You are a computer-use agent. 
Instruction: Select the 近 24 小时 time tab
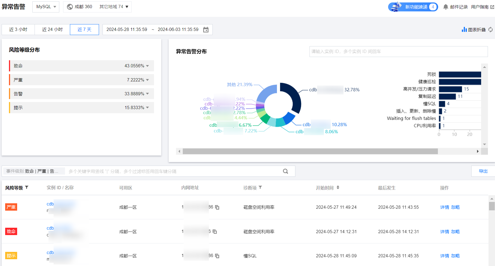(52, 30)
